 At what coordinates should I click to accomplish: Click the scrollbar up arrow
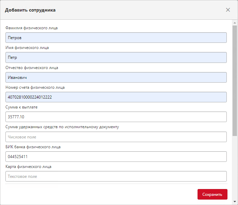(235, 23)
